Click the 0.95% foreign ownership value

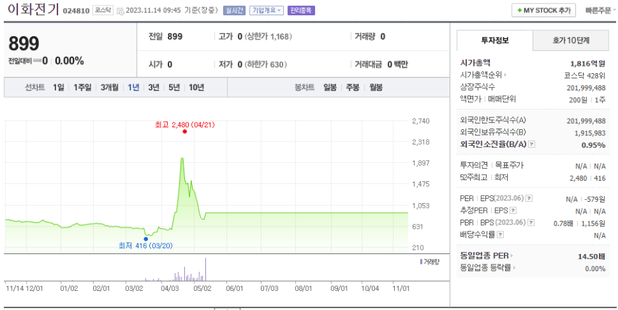pos(594,145)
